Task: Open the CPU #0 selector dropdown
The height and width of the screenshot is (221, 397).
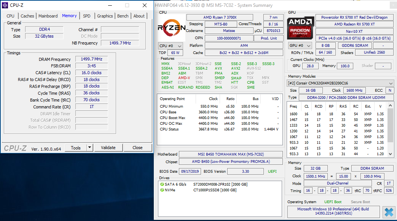Action: [x=170, y=46]
